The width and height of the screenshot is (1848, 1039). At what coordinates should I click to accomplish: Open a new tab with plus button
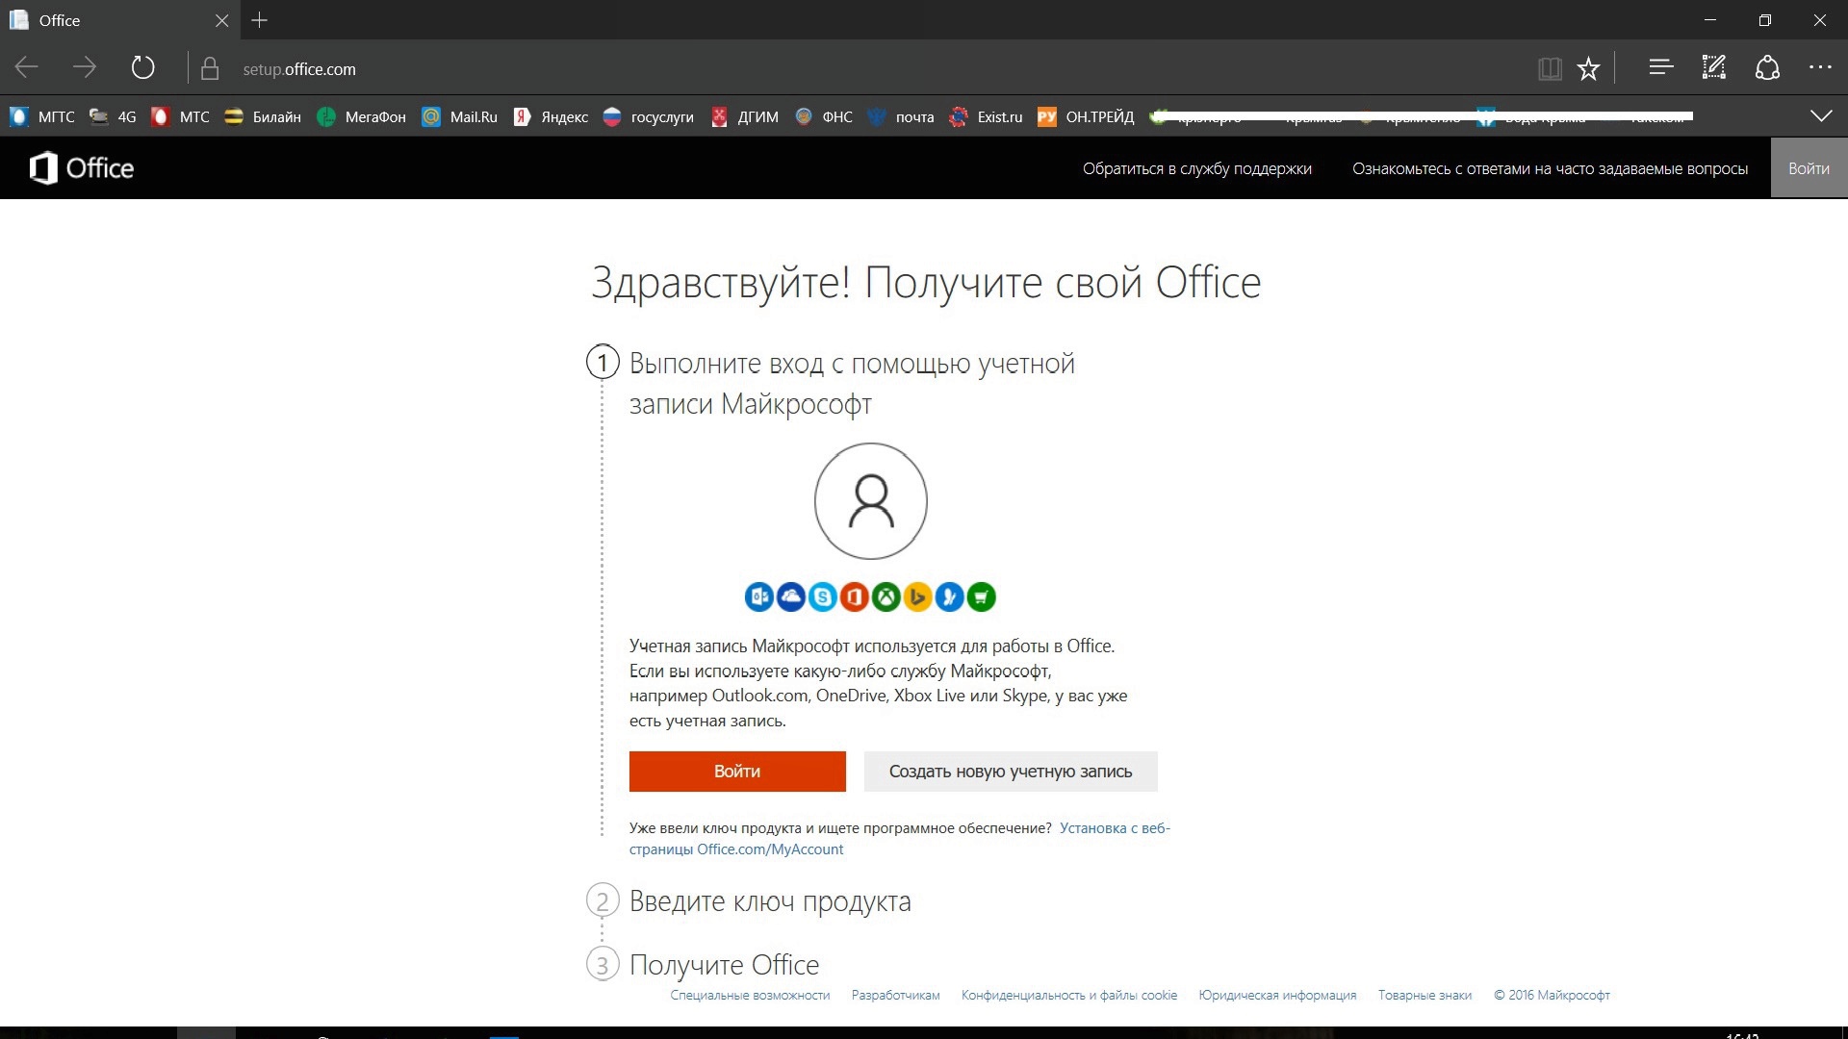tap(259, 19)
